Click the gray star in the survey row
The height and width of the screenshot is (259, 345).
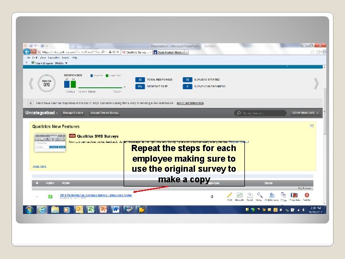pos(37,197)
